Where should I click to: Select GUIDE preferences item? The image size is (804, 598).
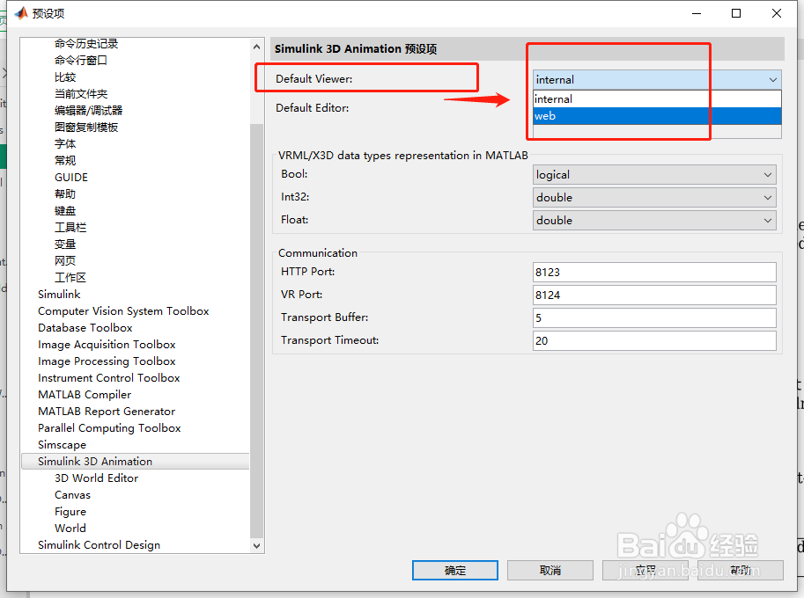point(71,178)
